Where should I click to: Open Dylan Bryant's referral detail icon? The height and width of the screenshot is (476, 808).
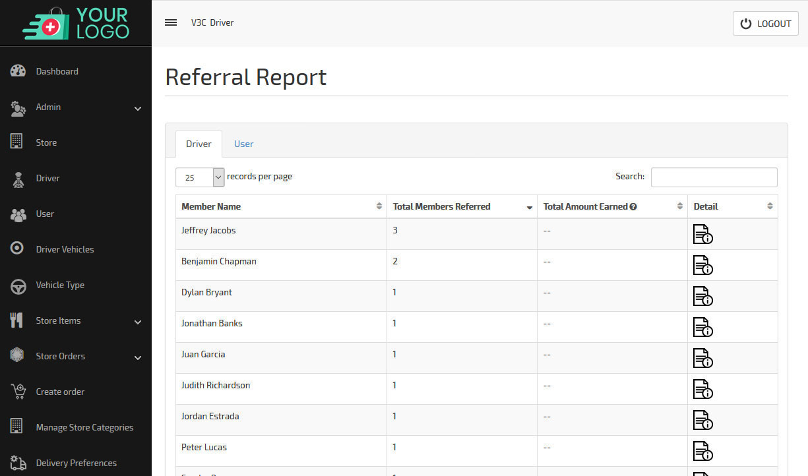click(702, 296)
